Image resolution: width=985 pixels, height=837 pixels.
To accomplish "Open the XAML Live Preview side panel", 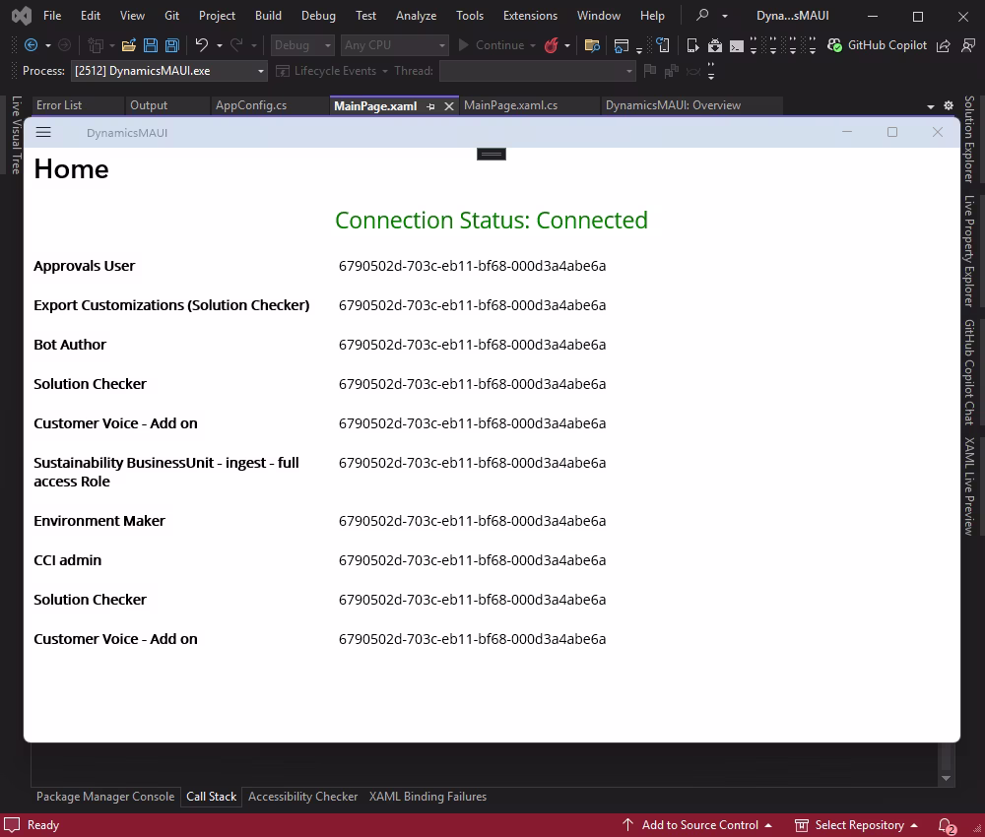I will 969,486.
